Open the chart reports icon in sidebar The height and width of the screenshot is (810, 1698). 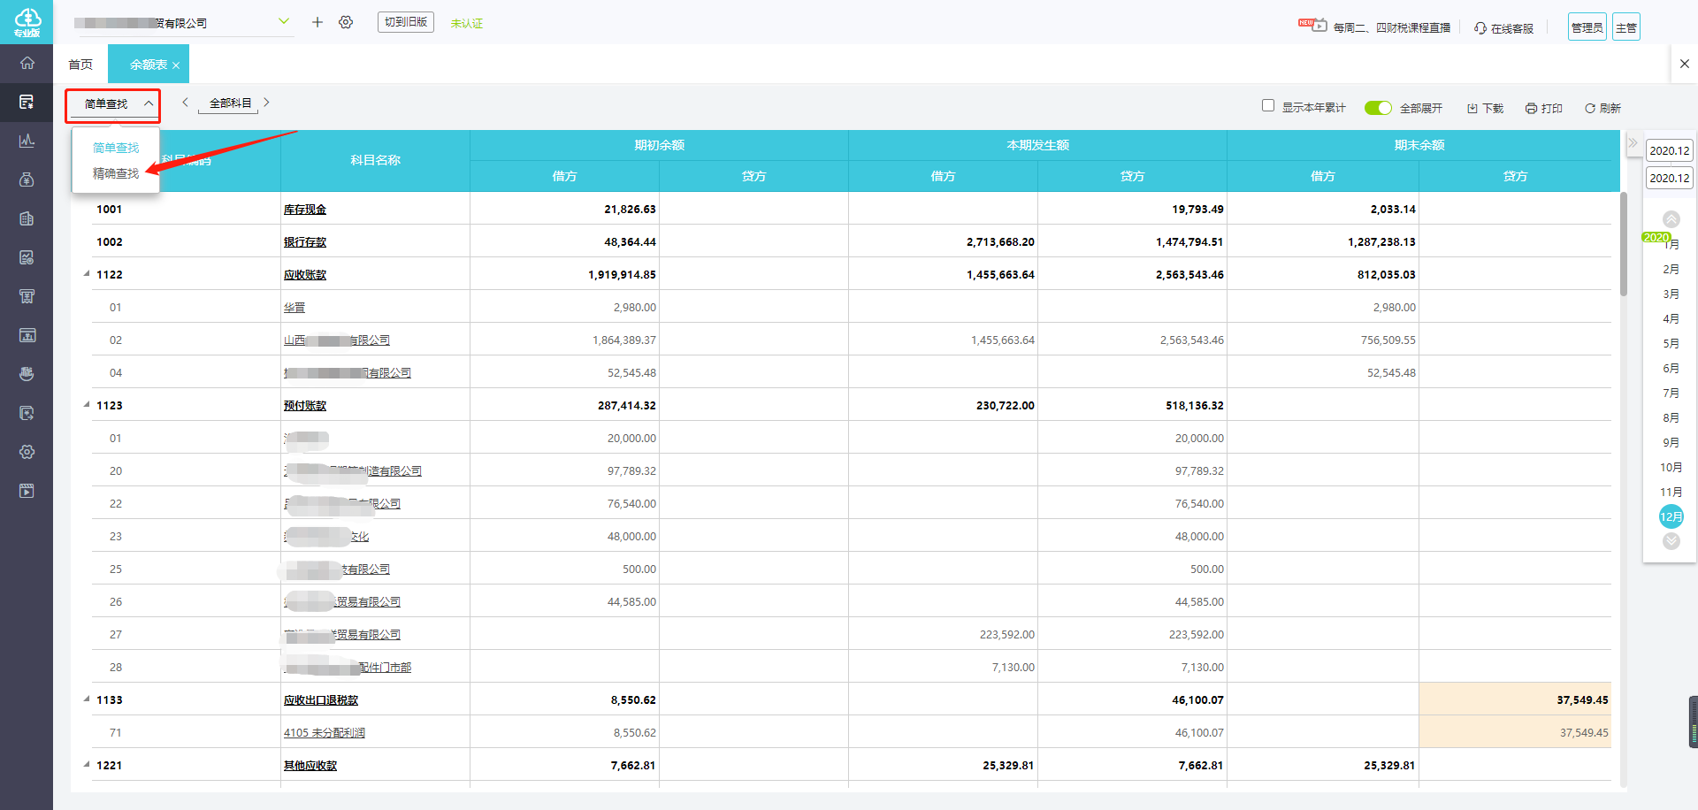tap(27, 141)
